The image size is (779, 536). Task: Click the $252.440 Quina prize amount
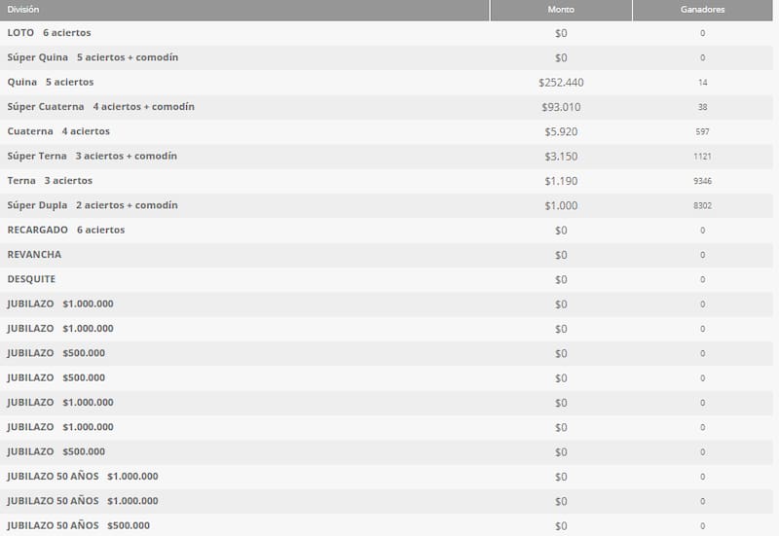click(x=561, y=83)
